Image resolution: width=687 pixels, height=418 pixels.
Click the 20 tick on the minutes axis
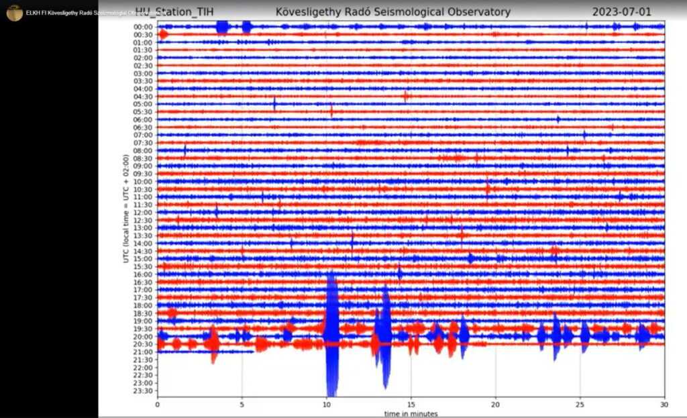(x=495, y=405)
